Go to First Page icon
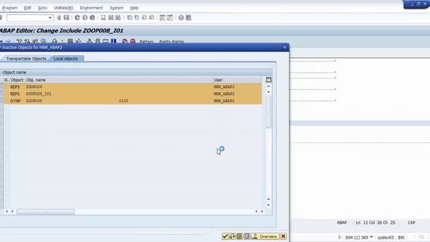The width and height of the screenshot is (430, 242). [x=130, y=18]
